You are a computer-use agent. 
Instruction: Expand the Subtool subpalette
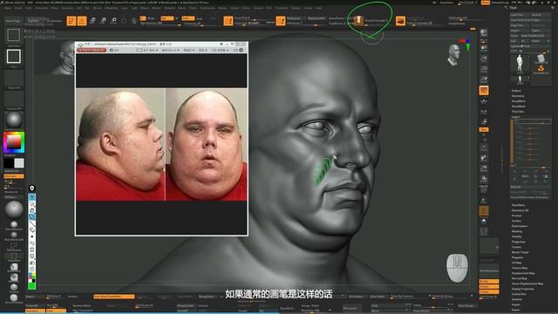click(x=516, y=91)
